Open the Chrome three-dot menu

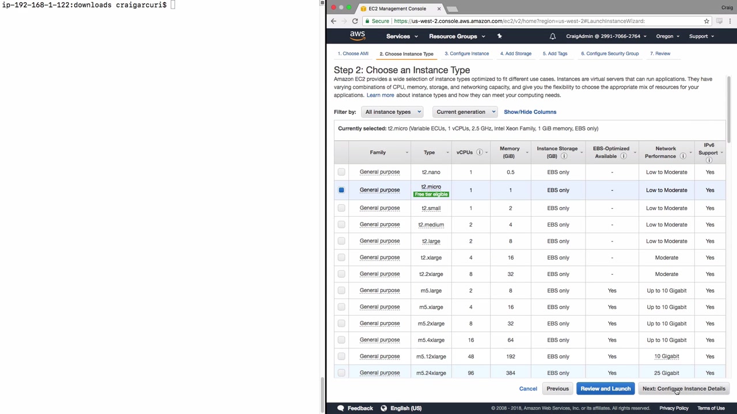(730, 21)
